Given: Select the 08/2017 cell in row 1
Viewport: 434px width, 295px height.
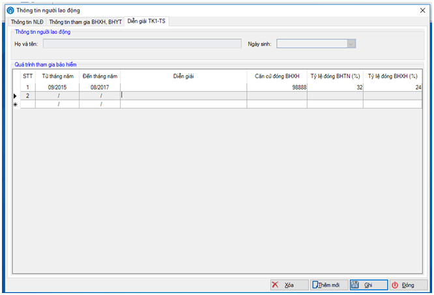Looking at the screenshot, I should pyautogui.click(x=100, y=87).
